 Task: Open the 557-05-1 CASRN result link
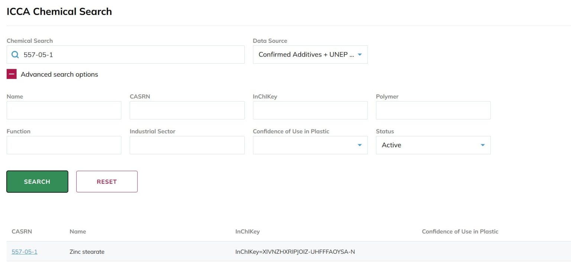pyautogui.click(x=24, y=251)
